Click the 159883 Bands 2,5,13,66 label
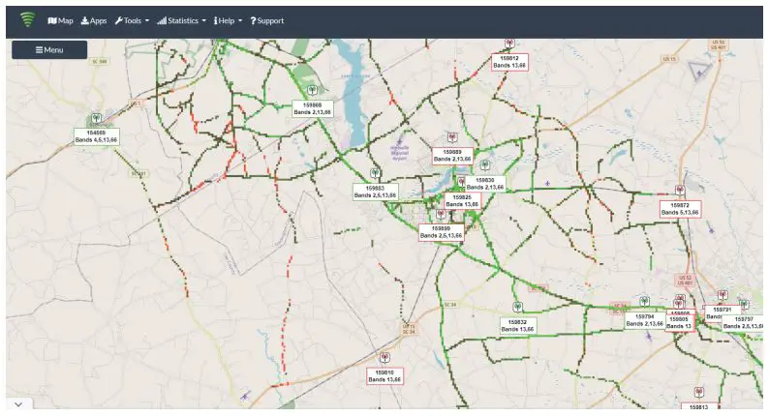 pyautogui.click(x=375, y=193)
